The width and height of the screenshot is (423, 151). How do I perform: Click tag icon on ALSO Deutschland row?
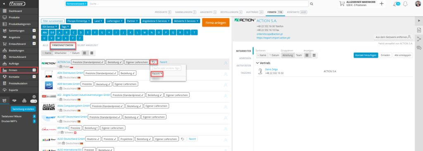pos(183,139)
